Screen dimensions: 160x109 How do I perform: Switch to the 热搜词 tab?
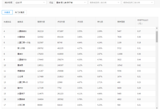pyautogui.click(x=7, y=12)
